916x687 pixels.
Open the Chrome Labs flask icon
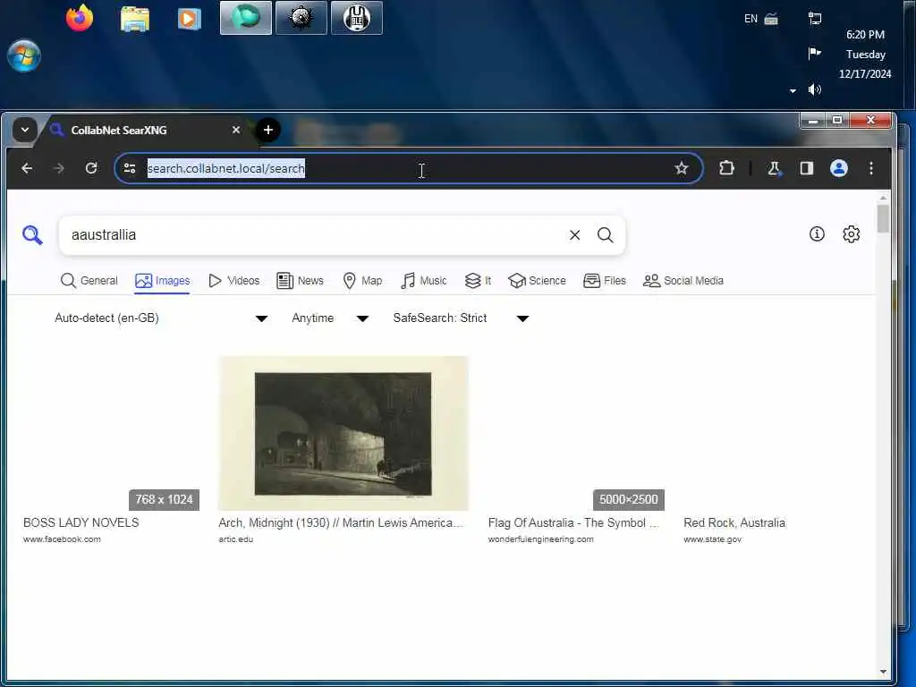pos(775,168)
